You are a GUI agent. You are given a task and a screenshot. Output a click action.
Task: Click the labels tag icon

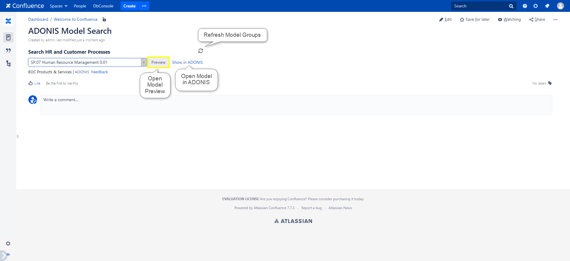click(550, 83)
